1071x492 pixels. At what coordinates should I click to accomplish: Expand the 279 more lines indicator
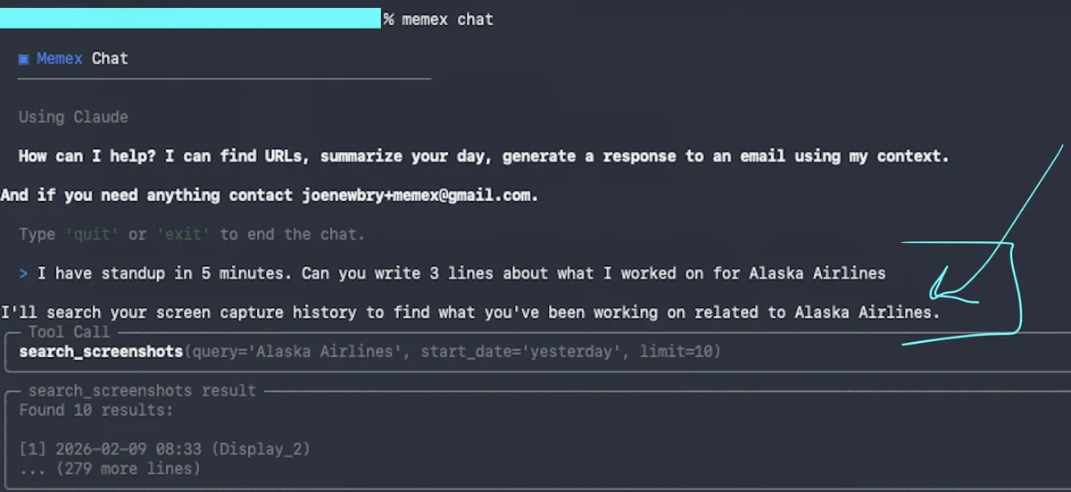tap(110, 468)
